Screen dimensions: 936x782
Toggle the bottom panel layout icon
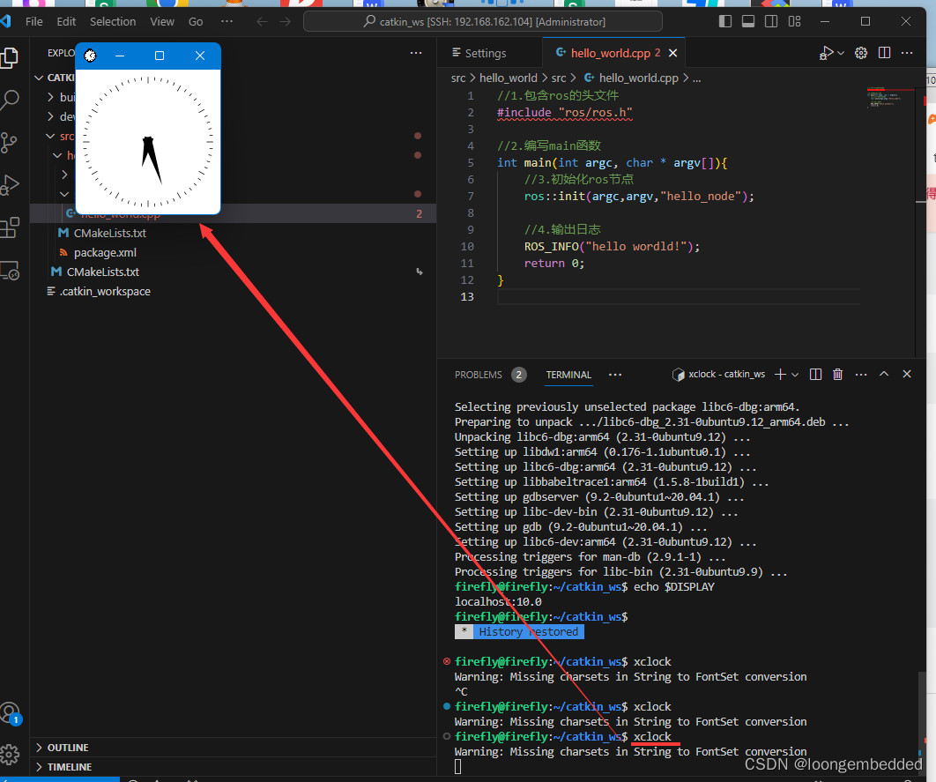[748, 21]
